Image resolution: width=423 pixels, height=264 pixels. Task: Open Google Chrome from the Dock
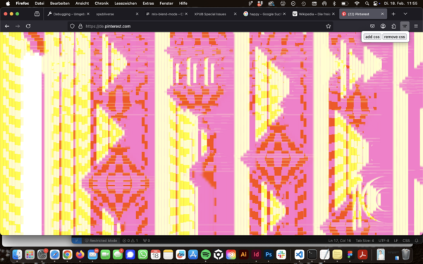[x=67, y=254]
